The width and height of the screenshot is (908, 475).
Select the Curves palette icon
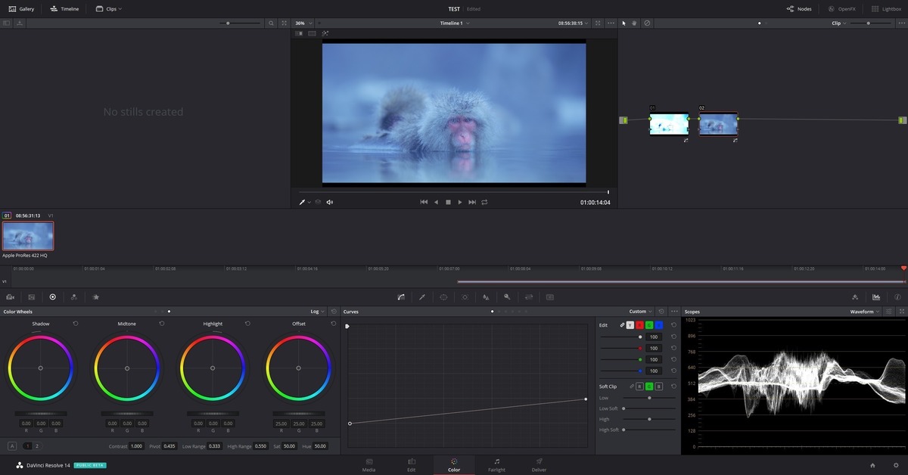click(x=401, y=297)
